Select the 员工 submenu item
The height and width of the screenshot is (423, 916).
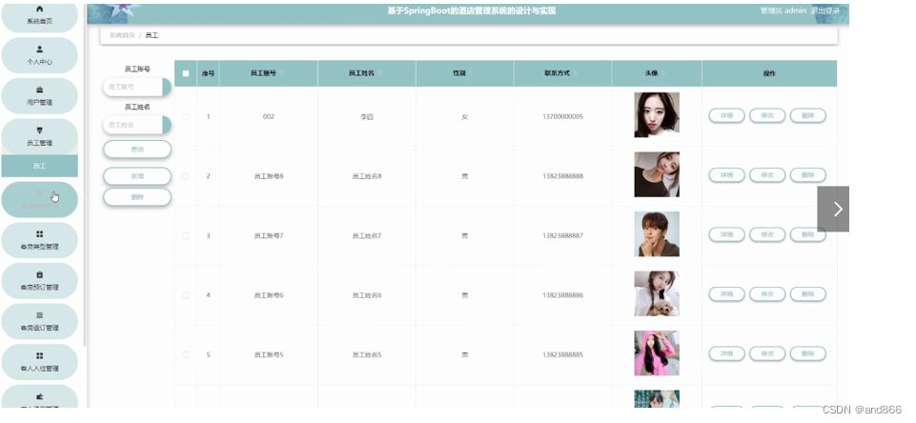coord(40,166)
